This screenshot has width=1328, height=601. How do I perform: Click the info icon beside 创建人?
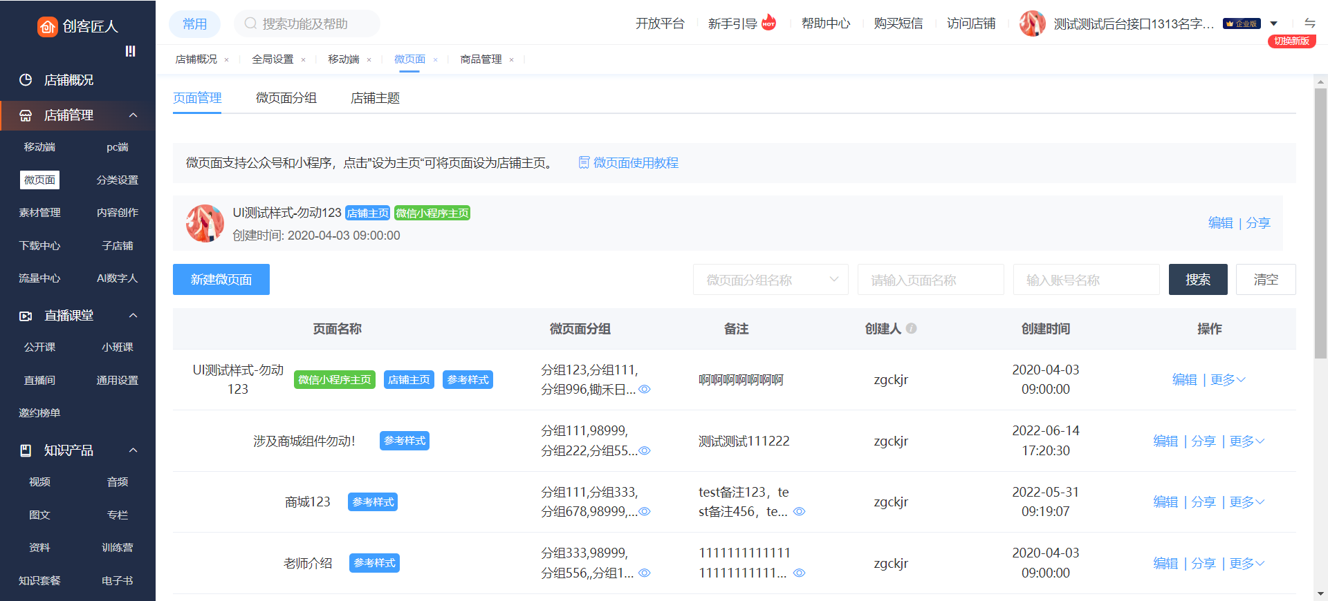(912, 329)
